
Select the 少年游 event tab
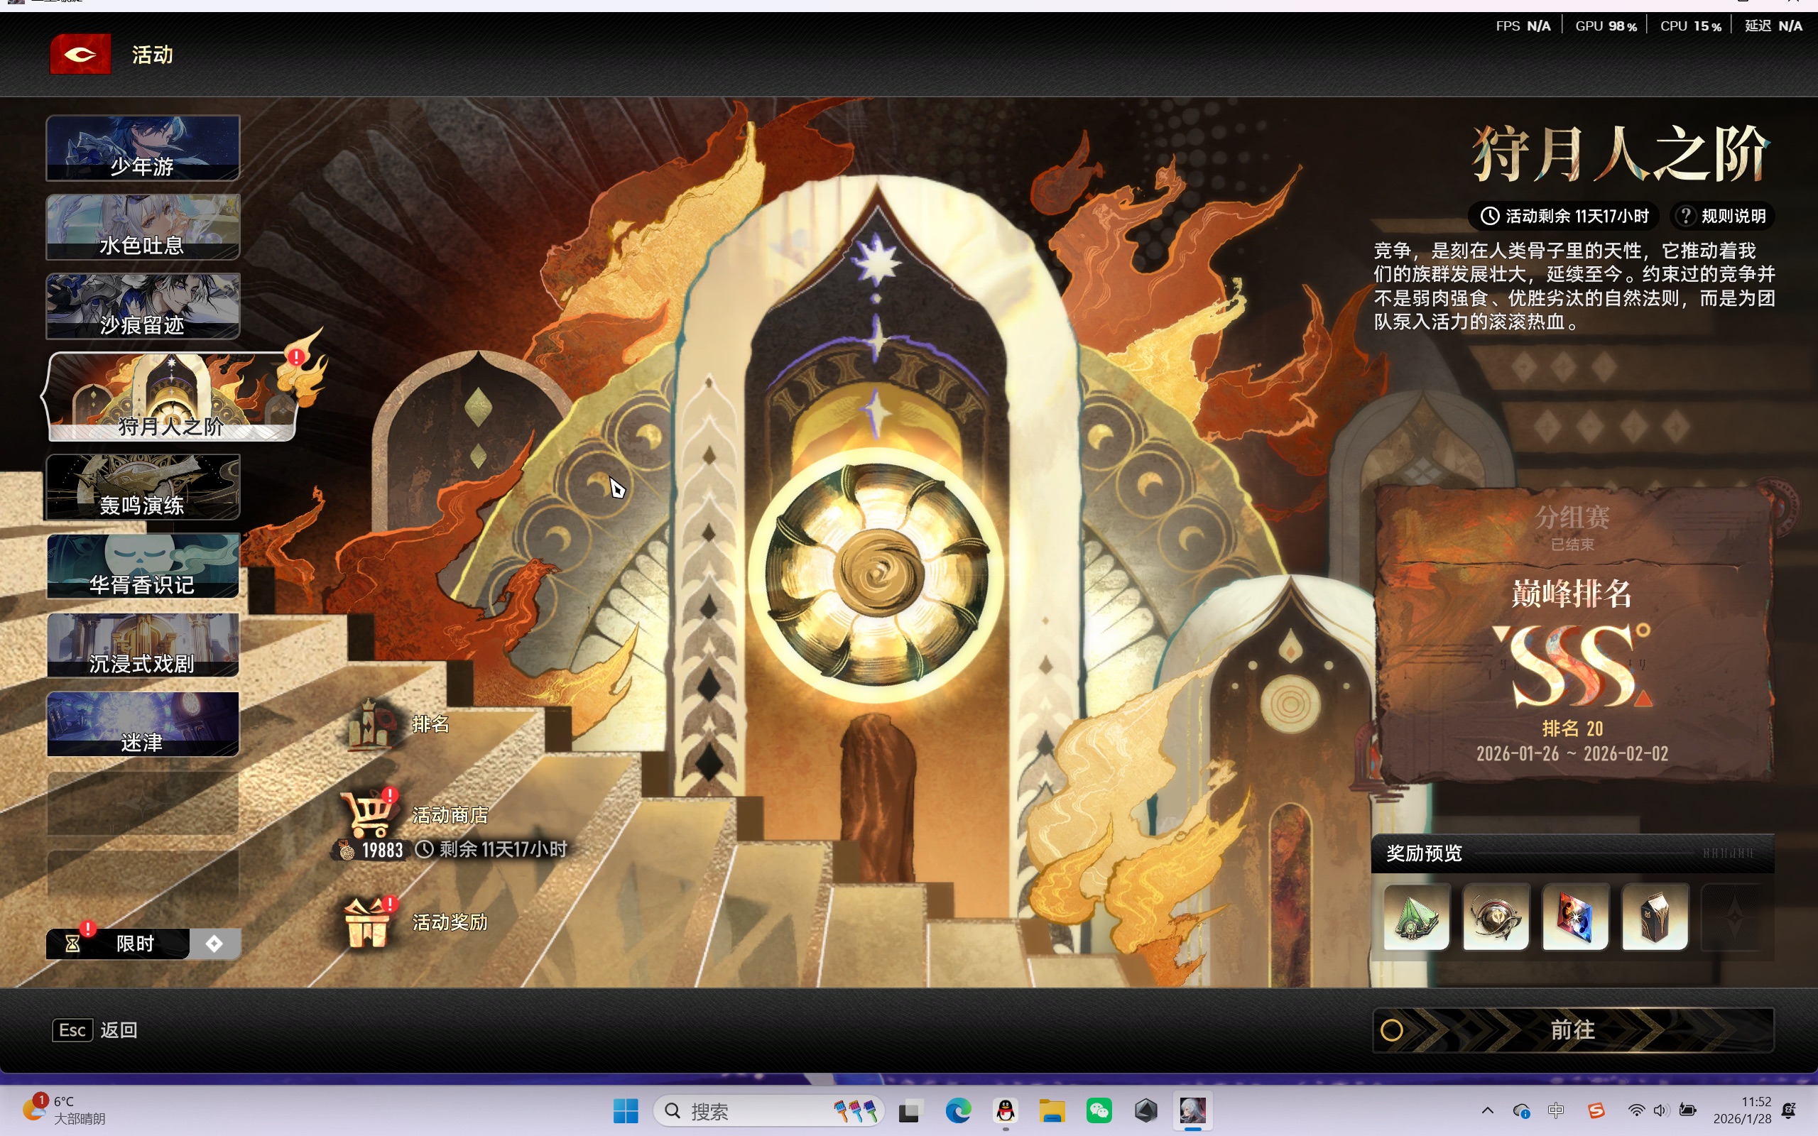click(143, 148)
